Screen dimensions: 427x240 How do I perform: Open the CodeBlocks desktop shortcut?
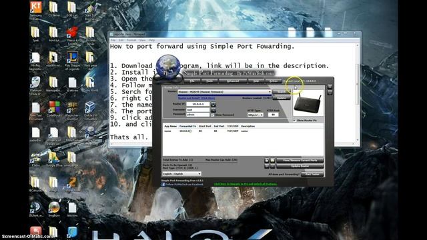tap(54, 109)
